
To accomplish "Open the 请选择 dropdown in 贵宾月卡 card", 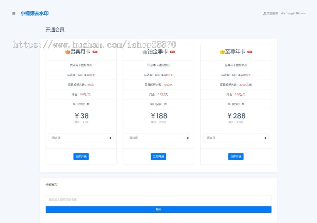I will point(81,138).
